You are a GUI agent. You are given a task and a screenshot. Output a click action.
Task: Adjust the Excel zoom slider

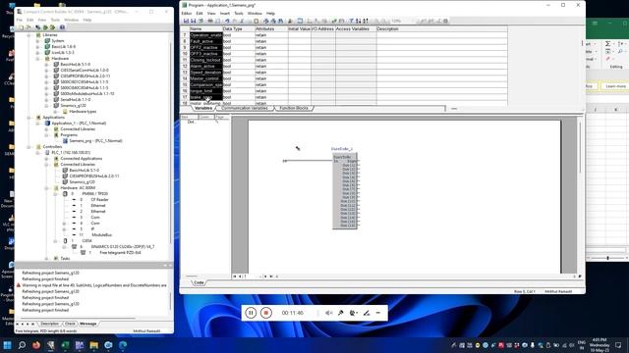click(607, 258)
